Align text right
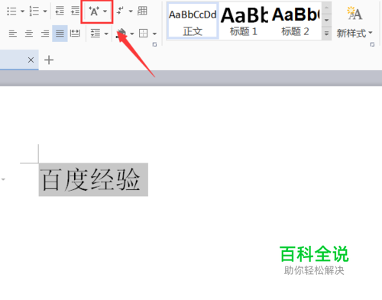 [x=45, y=34]
